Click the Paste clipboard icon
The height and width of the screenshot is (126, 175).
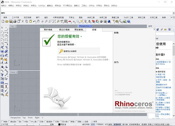[x=30, y=21]
